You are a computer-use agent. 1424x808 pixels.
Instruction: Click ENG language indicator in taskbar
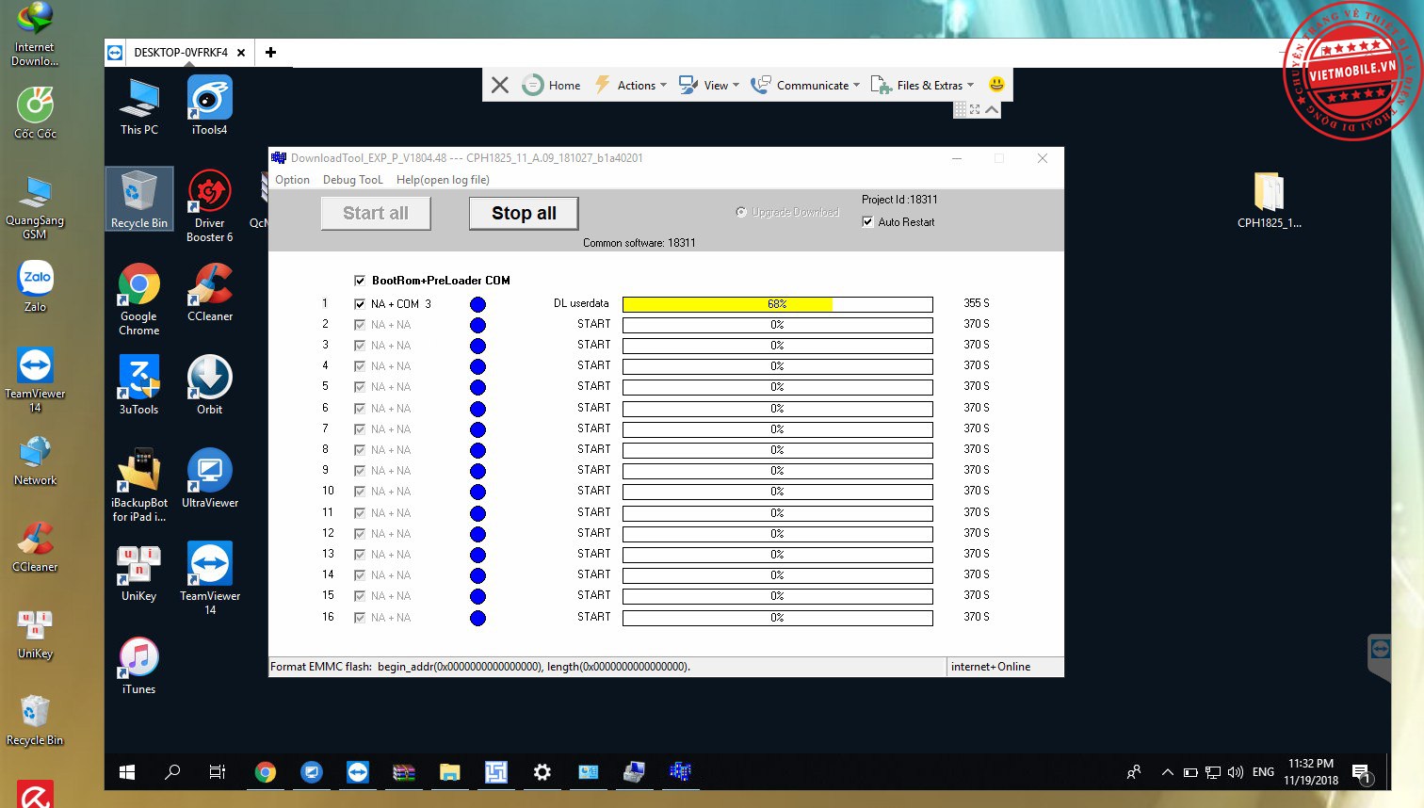coord(1263,772)
